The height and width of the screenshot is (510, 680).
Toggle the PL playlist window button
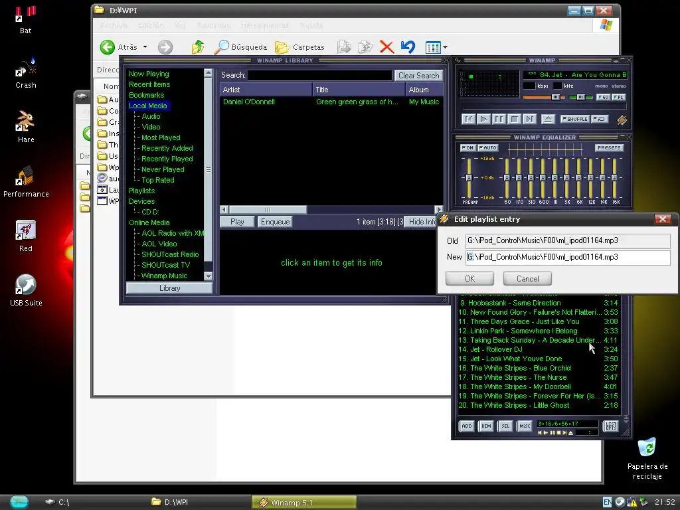coord(618,97)
